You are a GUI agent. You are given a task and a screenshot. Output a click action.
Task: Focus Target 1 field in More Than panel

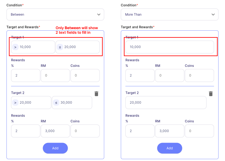point(170,47)
